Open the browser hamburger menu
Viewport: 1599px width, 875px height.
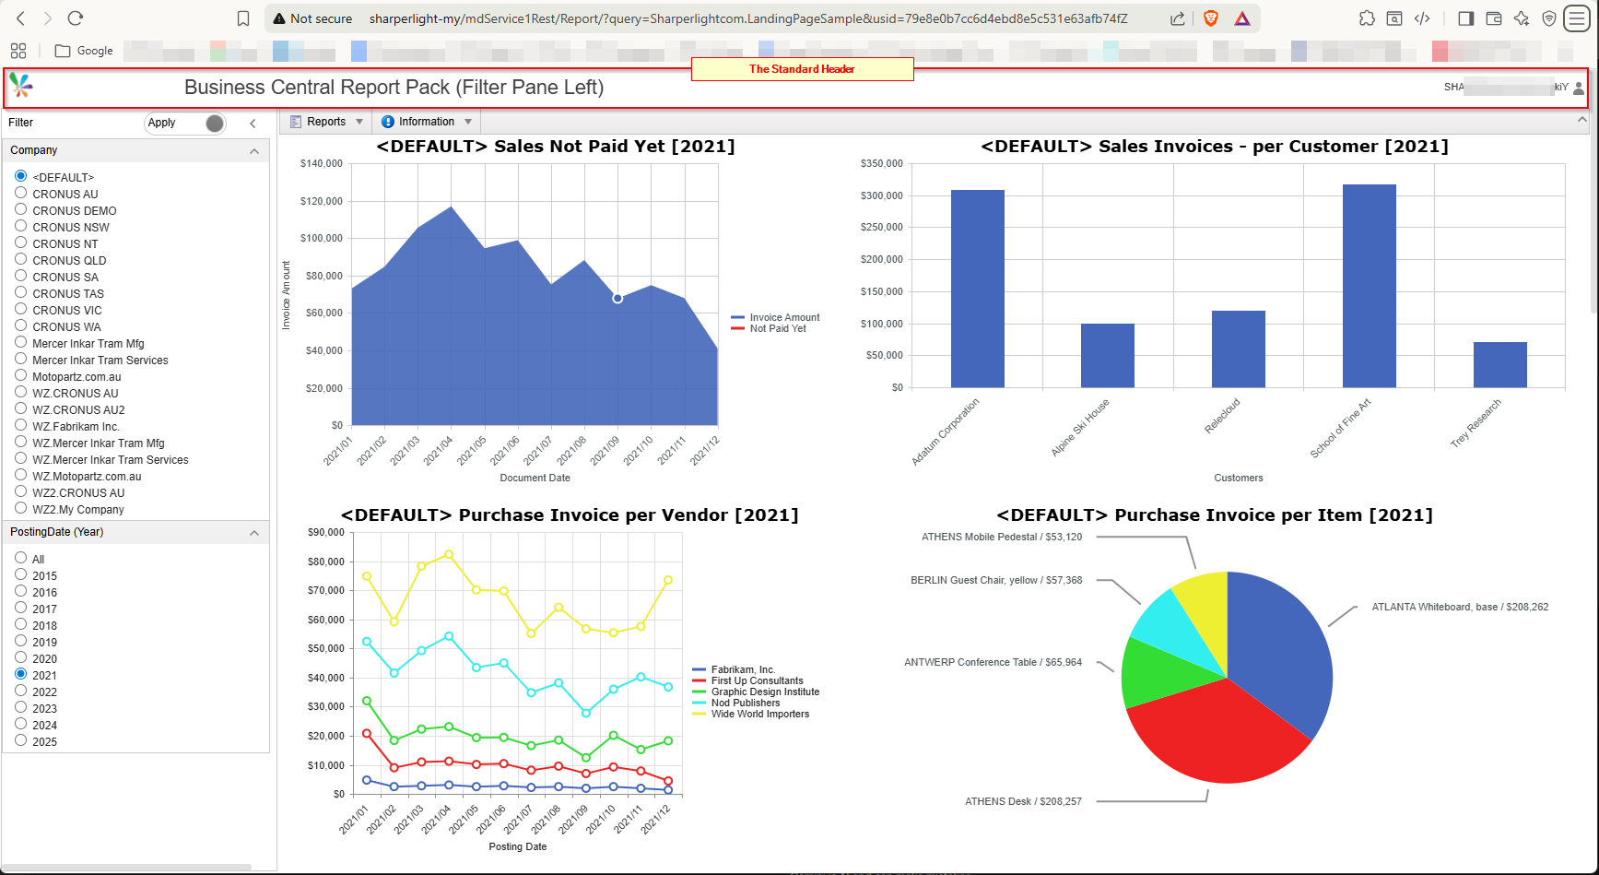tap(1577, 18)
